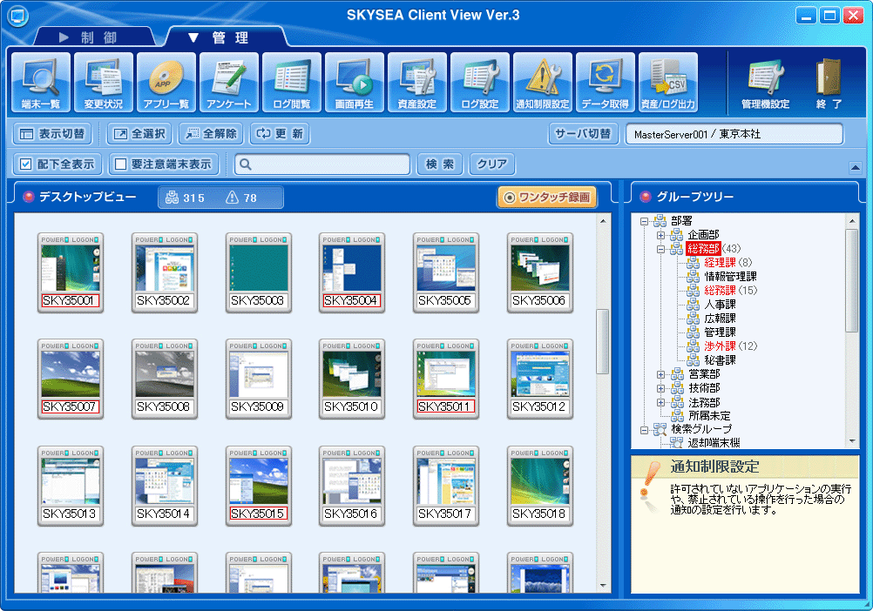The image size is (873, 611).
Task: Click the 検索 search button
Action: pos(440,164)
